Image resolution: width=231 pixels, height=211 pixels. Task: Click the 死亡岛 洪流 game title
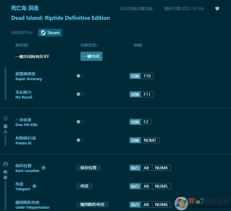[x=25, y=8]
